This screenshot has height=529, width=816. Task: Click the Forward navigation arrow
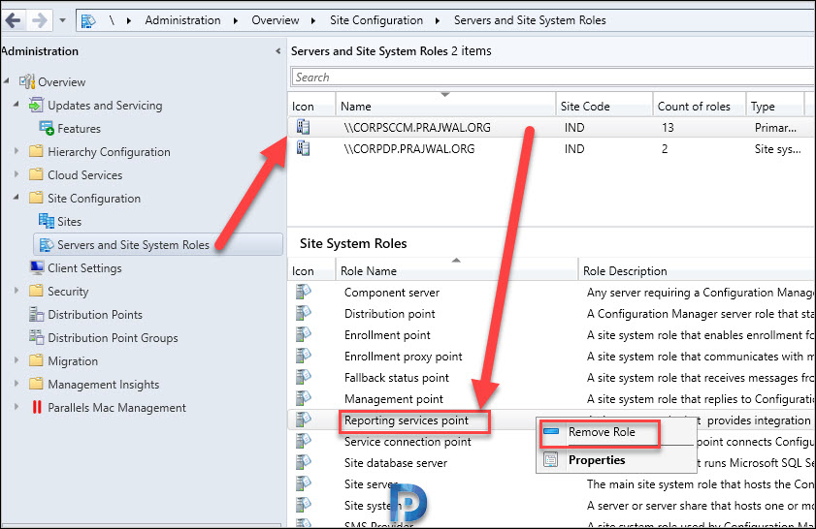pos(40,20)
